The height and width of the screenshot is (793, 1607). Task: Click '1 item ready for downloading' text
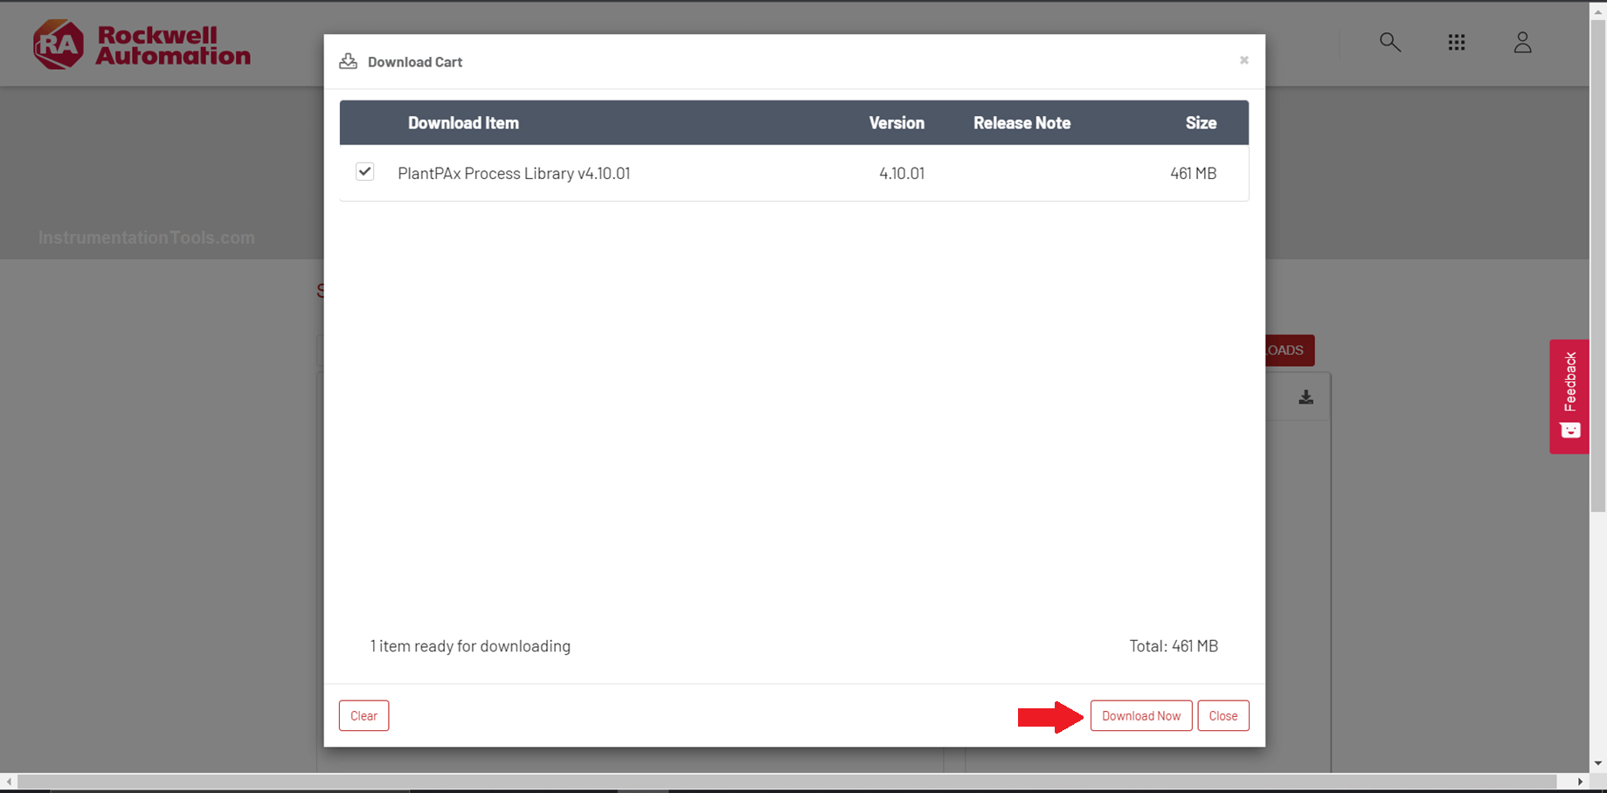pos(470,646)
